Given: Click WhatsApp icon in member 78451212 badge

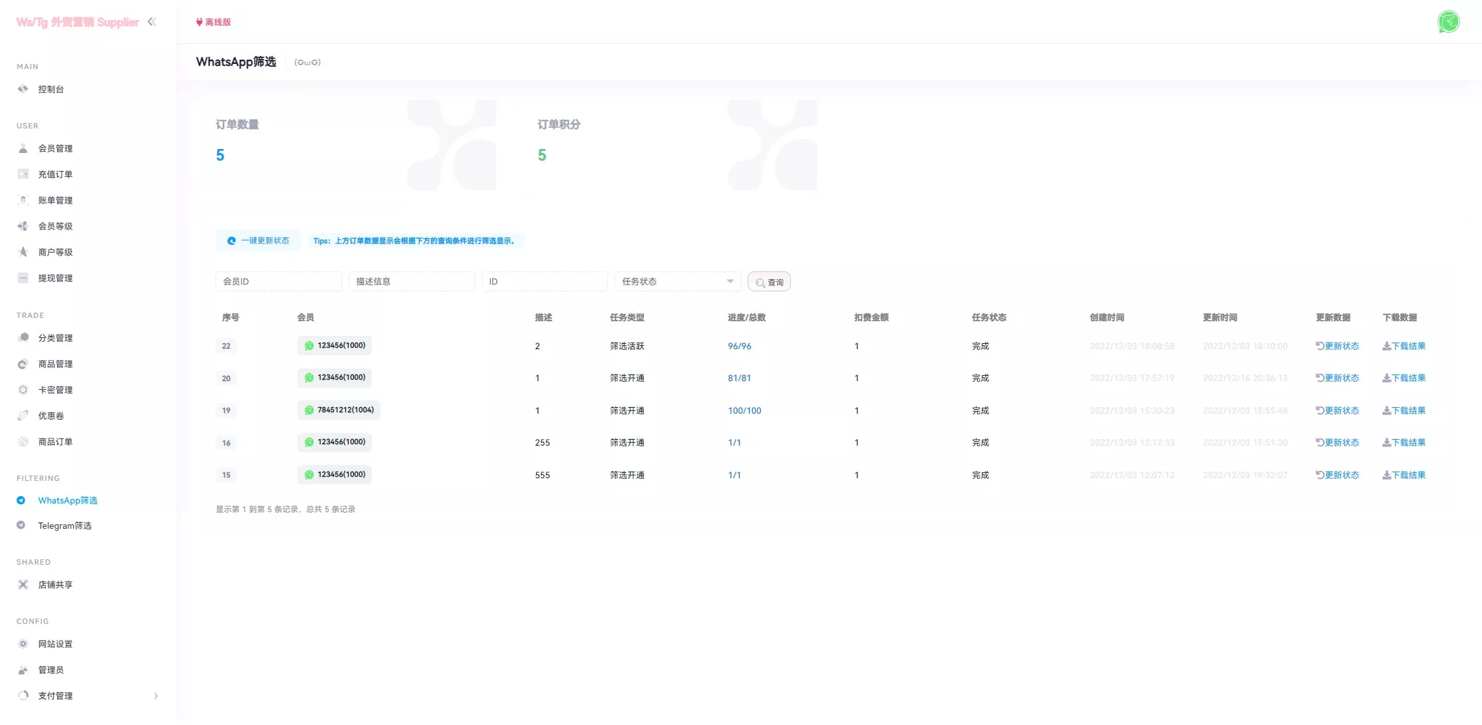Looking at the screenshot, I should [x=309, y=410].
